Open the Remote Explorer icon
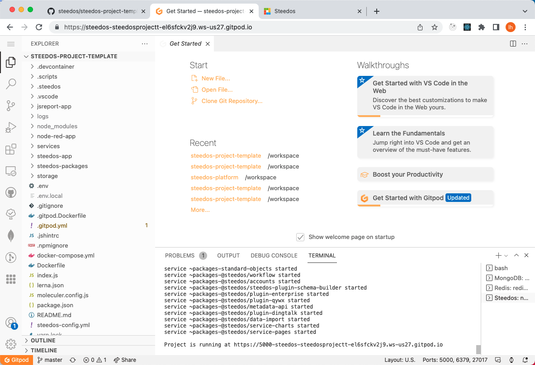The width and height of the screenshot is (535, 365). [x=10, y=171]
